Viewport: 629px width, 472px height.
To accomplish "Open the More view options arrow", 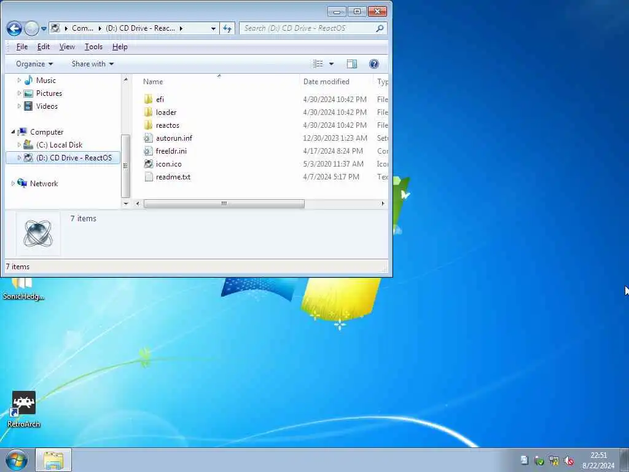I will coord(331,64).
